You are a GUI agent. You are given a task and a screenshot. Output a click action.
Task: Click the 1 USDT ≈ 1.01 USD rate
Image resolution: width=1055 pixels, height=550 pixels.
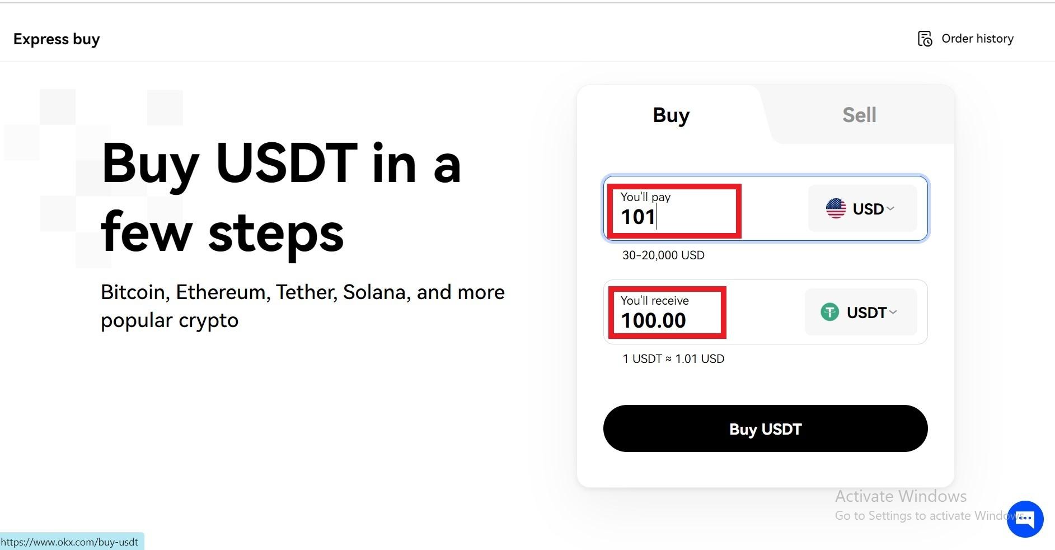pos(673,359)
